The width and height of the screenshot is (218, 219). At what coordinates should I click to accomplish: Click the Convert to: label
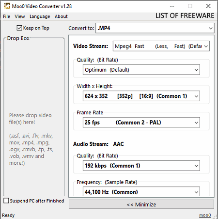tap(81, 28)
